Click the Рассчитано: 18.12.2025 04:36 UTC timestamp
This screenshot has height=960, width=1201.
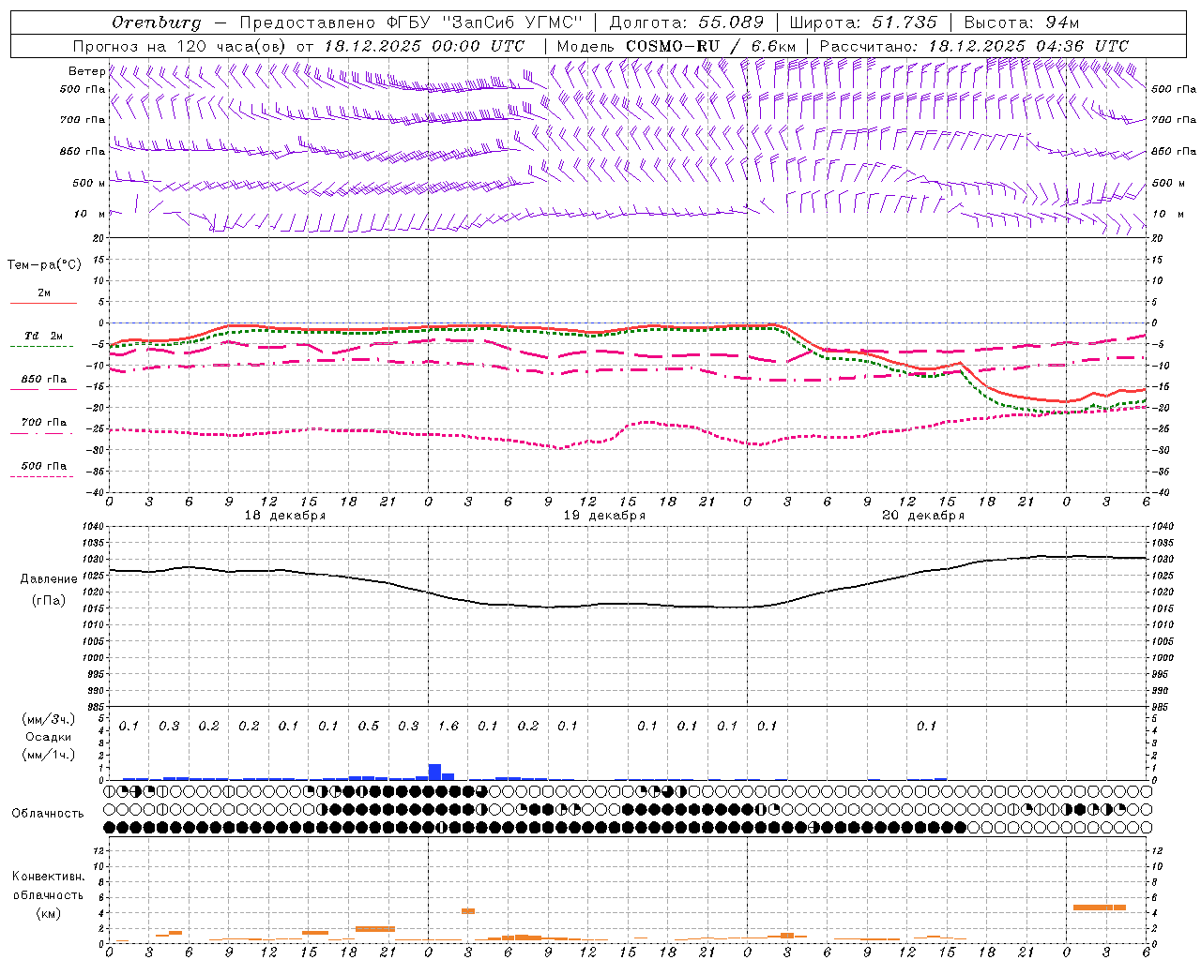(974, 46)
